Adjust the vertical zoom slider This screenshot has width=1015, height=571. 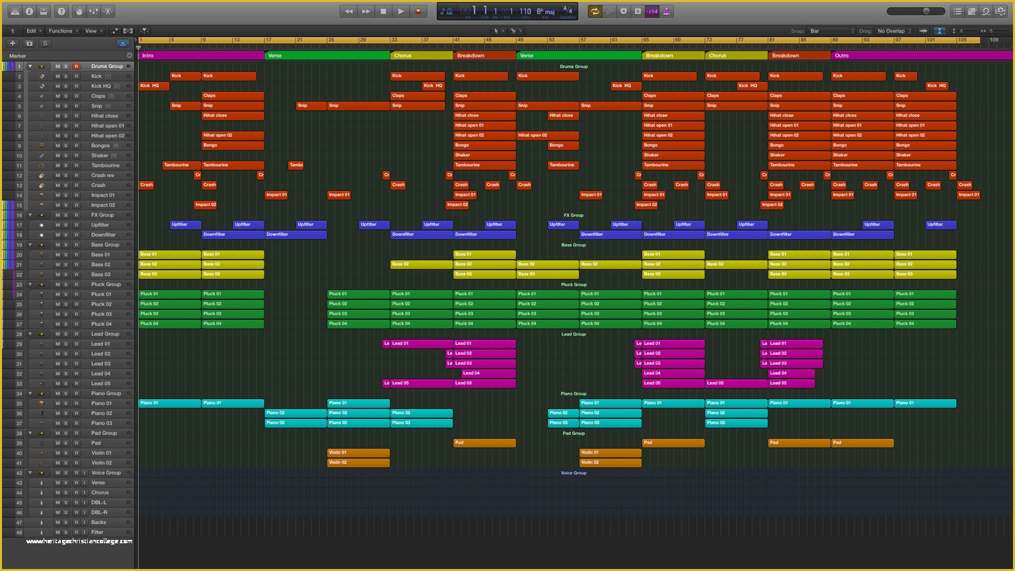click(966, 31)
